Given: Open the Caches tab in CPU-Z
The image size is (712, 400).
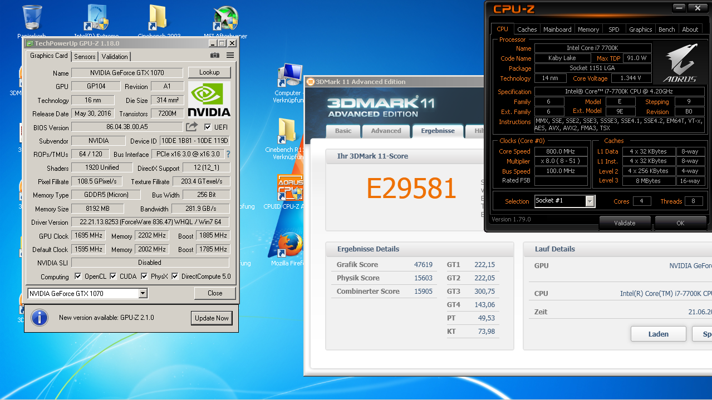Looking at the screenshot, I should [x=527, y=29].
